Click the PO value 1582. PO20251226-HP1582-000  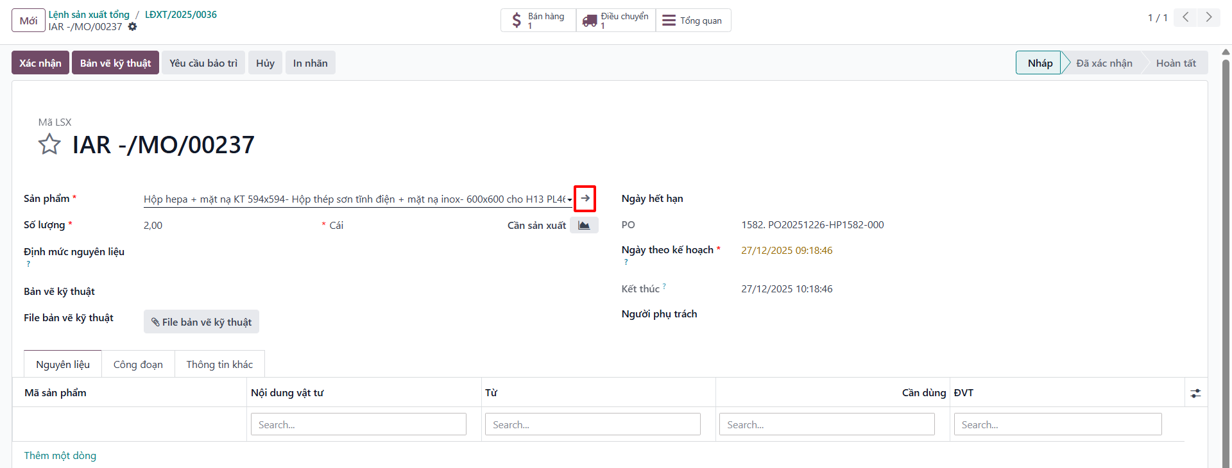pos(812,225)
